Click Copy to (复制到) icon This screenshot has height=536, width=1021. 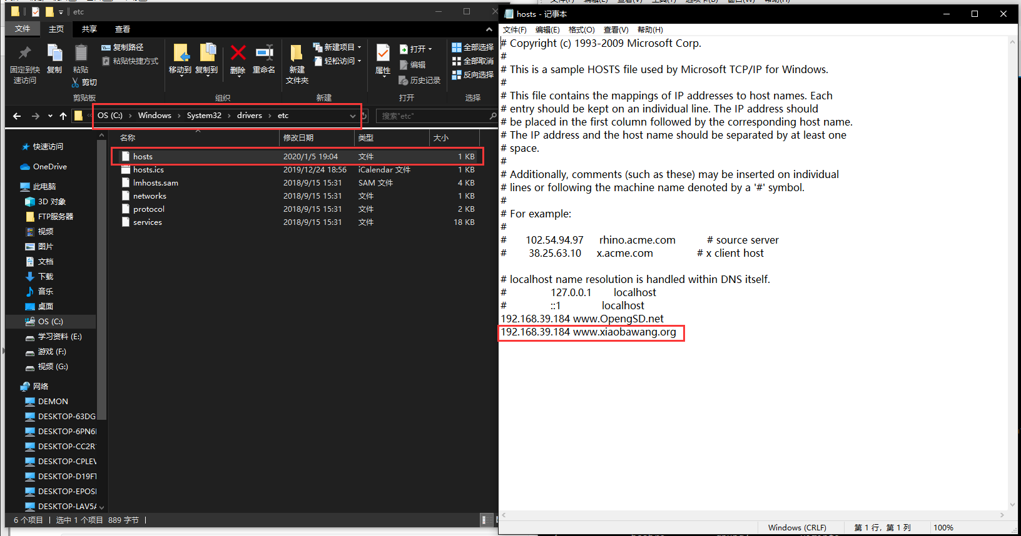point(207,53)
